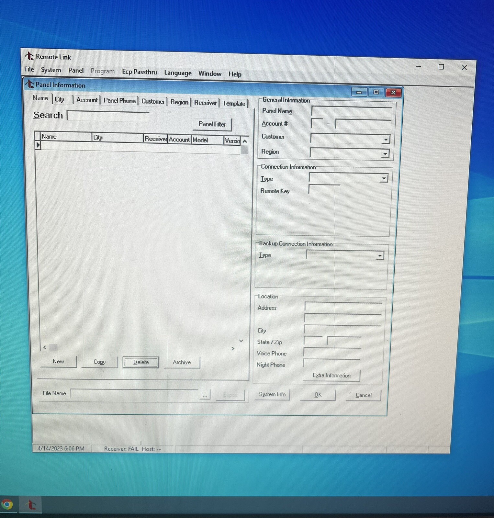Click the Copy panel button

pyautogui.click(x=99, y=362)
